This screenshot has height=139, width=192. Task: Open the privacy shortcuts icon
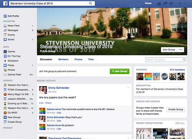pos(180,3)
